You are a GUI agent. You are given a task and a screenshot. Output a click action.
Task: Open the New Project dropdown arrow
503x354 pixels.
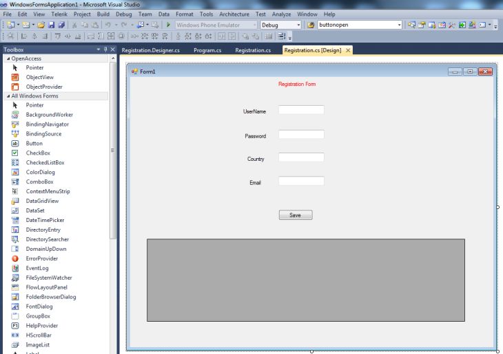pyautogui.click(x=18, y=25)
